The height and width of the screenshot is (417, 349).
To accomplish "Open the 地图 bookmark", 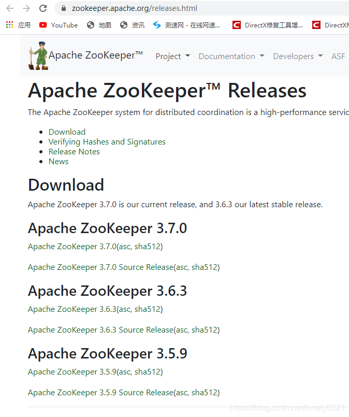I will [x=99, y=25].
